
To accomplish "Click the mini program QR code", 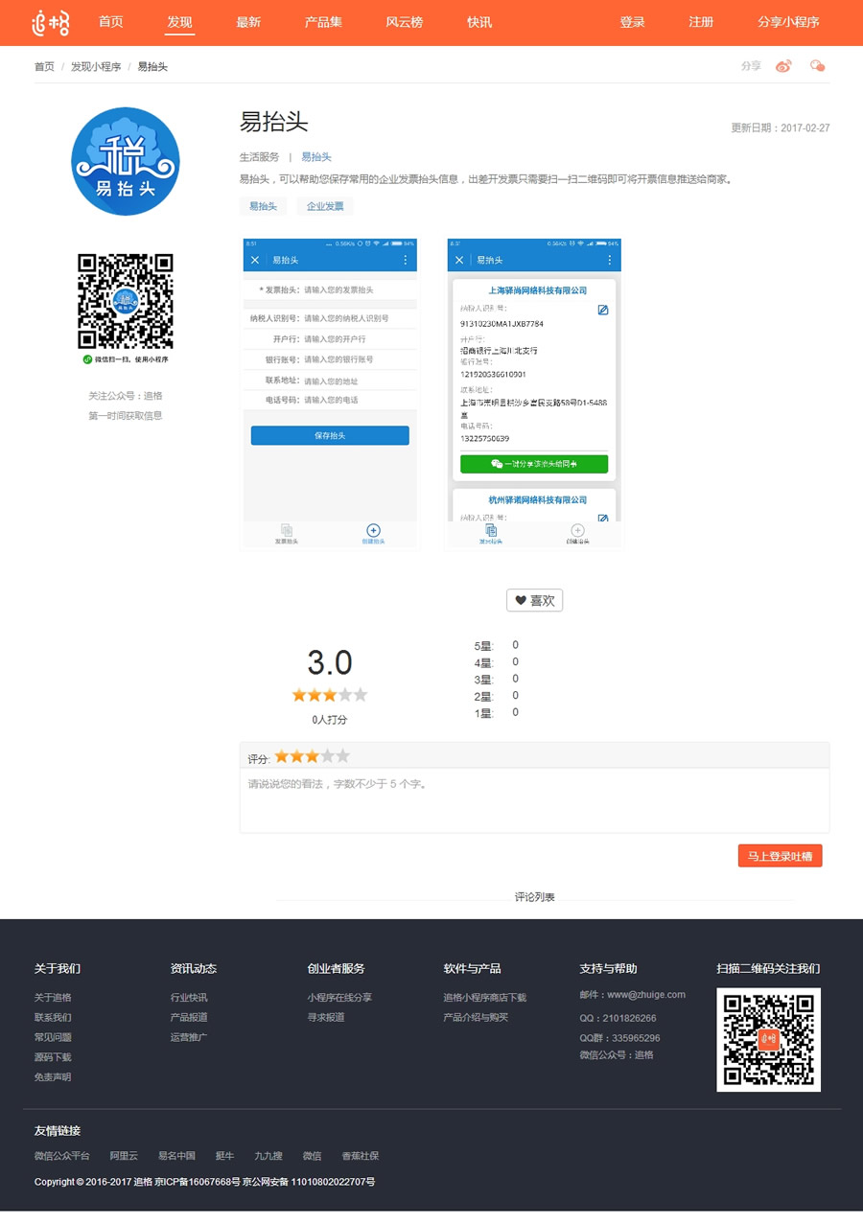I will coord(126,301).
